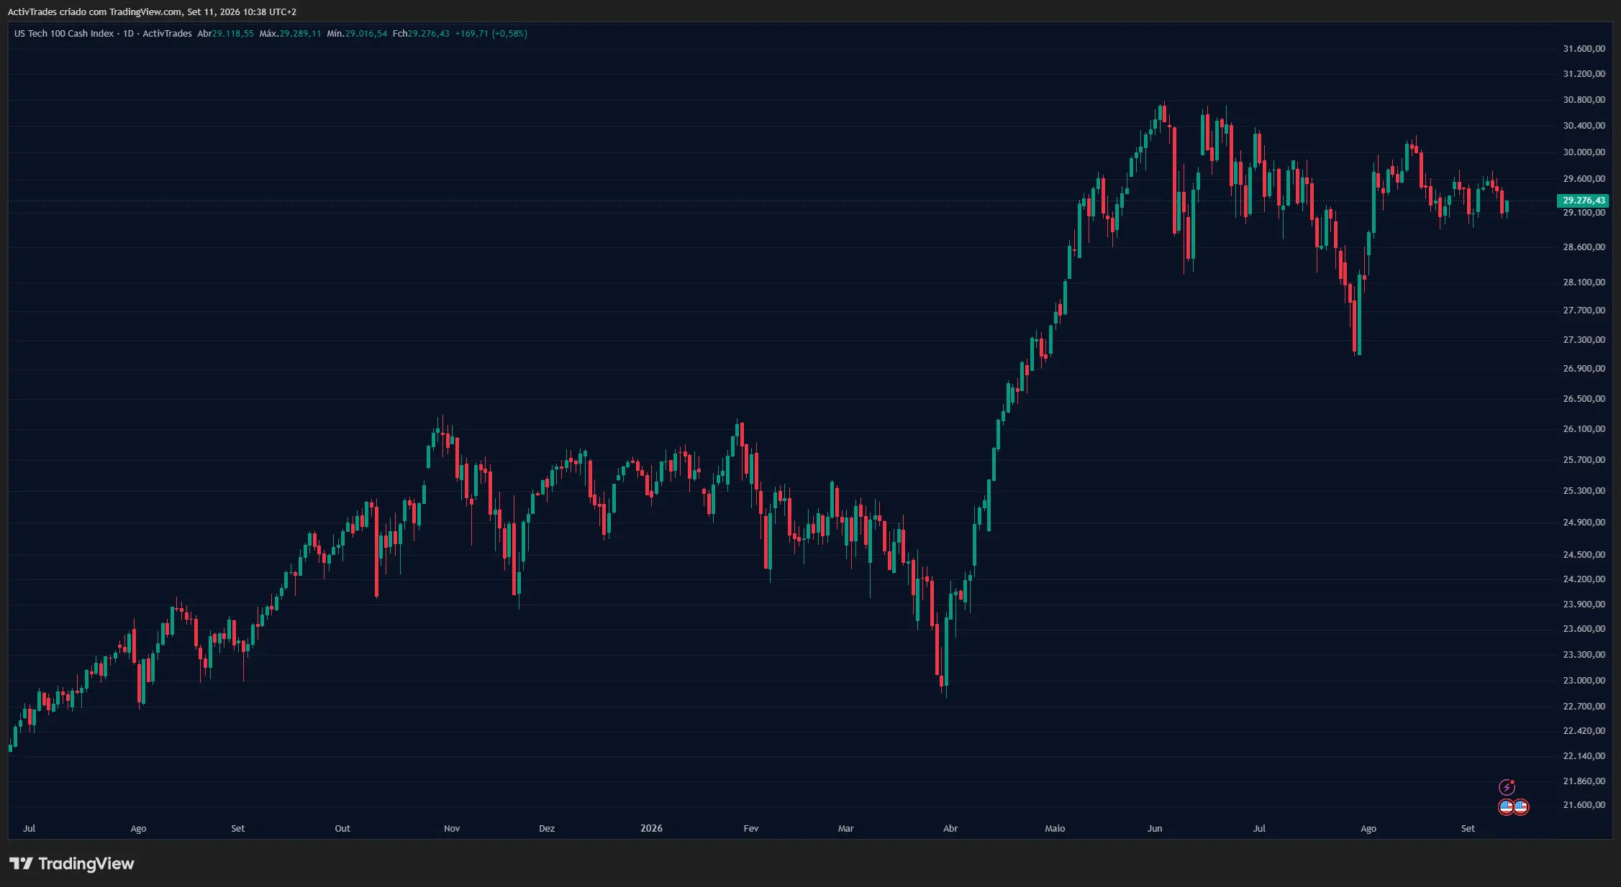1621x887 pixels.
Task: Click the left US flag event marker
Action: [x=1506, y=806]
